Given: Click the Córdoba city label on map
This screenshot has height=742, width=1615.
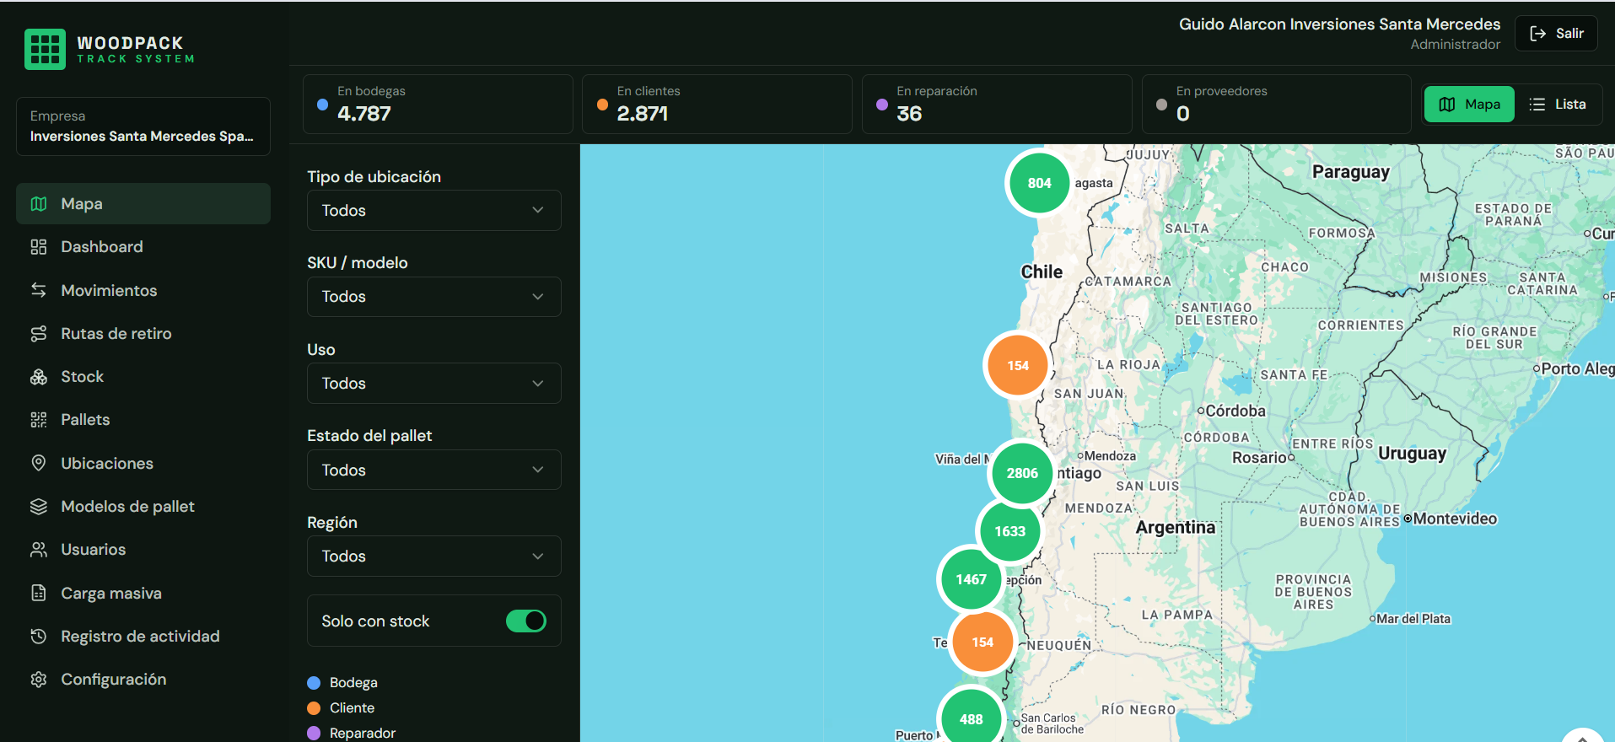Looking at the screenshot, I should click(x=1235, y=411).
